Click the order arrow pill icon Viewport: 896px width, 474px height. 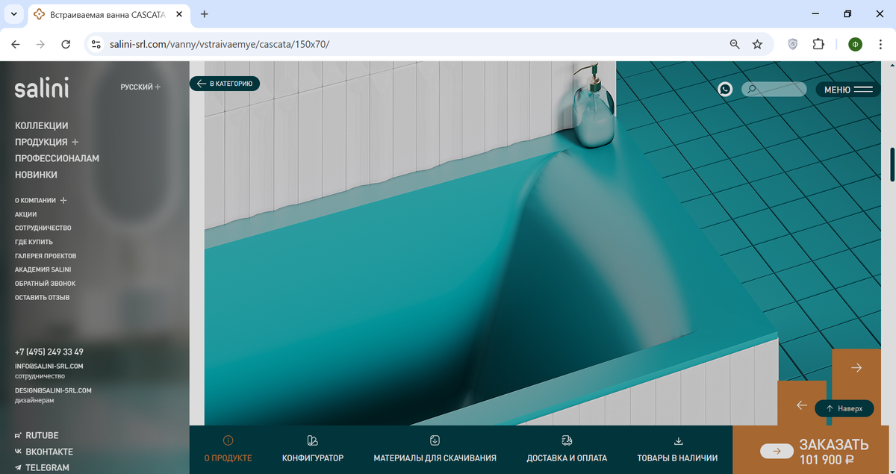point(777,451)
